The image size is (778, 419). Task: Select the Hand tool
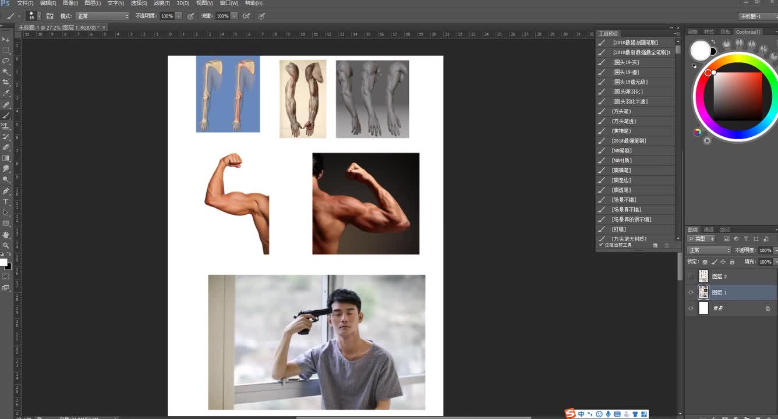6,235
